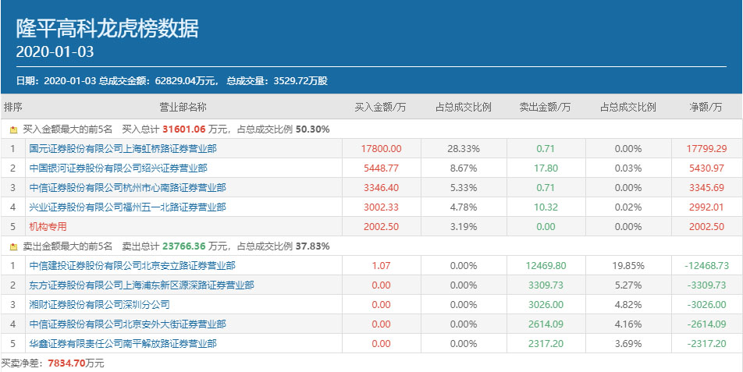
Task: Open 中信证券股份有限公司北京安外大街证券营业部 link
Action: (127, 324)
